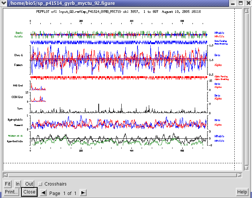
Task: Open the Print... dialog
Action: pyautogui.click(x=12, y=192)
